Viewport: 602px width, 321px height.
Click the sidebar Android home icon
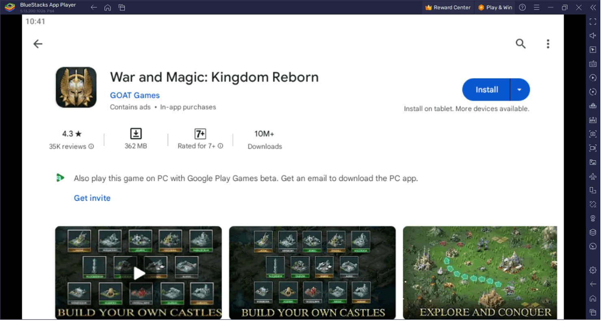593,298
